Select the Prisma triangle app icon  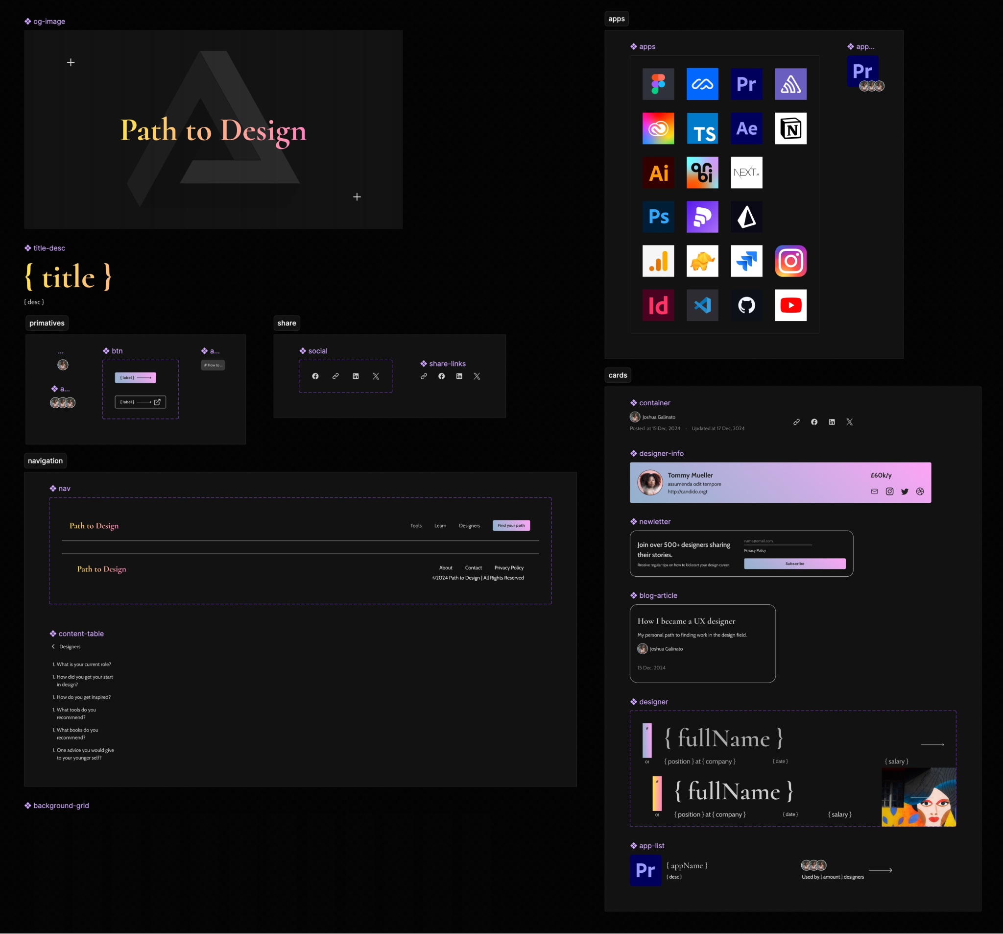746,217
